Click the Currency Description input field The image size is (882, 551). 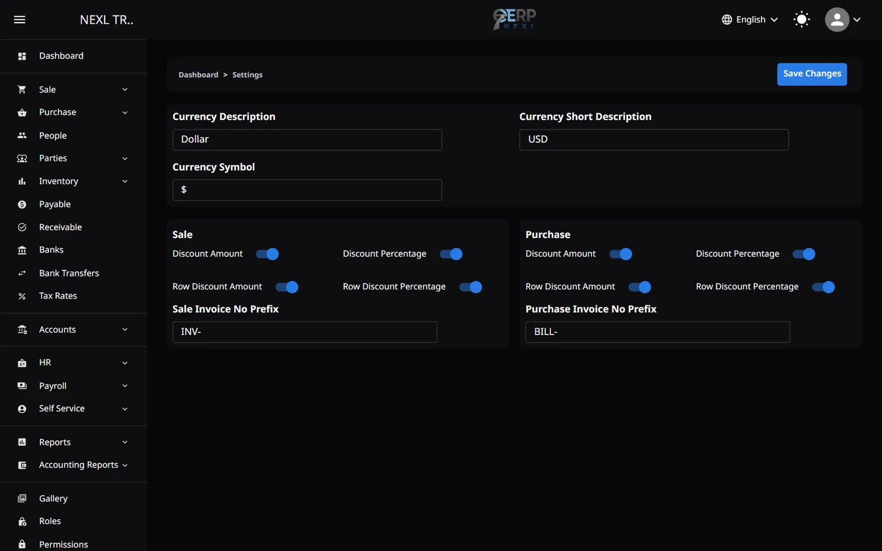(307, 140)
